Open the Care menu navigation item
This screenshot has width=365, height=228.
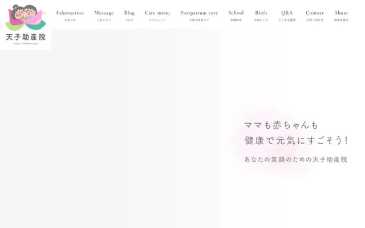click(157, 13)
